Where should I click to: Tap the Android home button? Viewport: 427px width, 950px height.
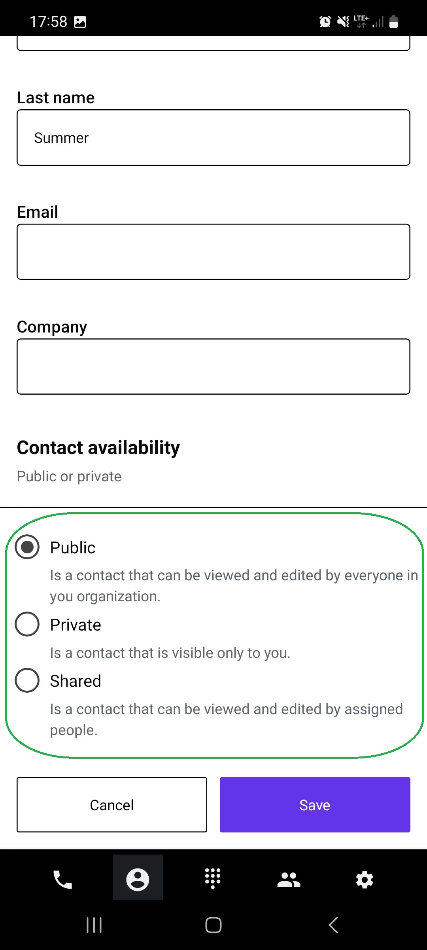(x=213, y=925)
